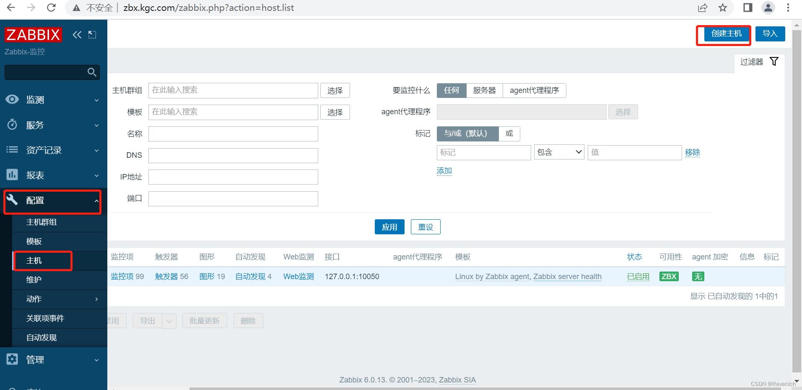Click the 移除 tag link
This screenshot has width=802, height=390.
[x=693, y=152]
